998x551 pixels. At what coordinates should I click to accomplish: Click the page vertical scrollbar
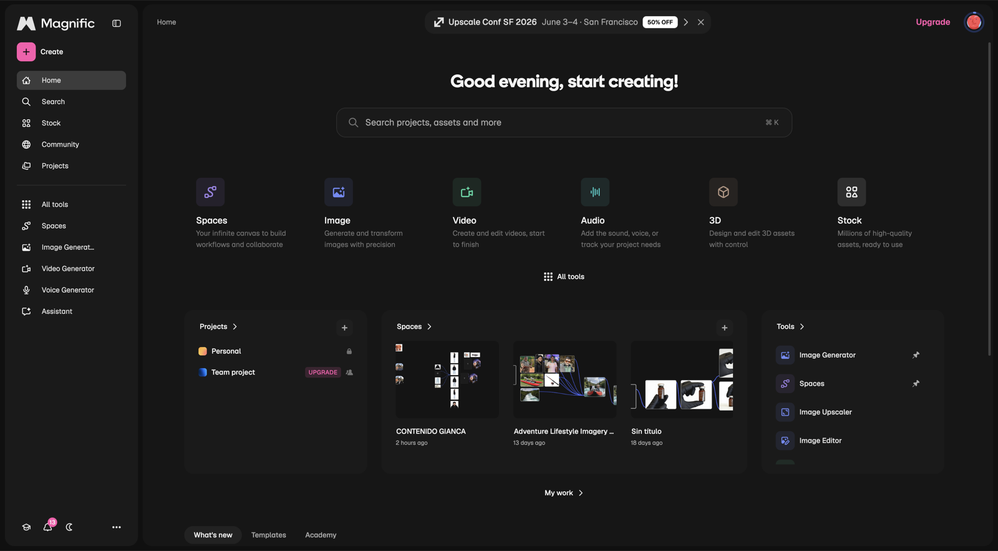(x=989, y=200)
